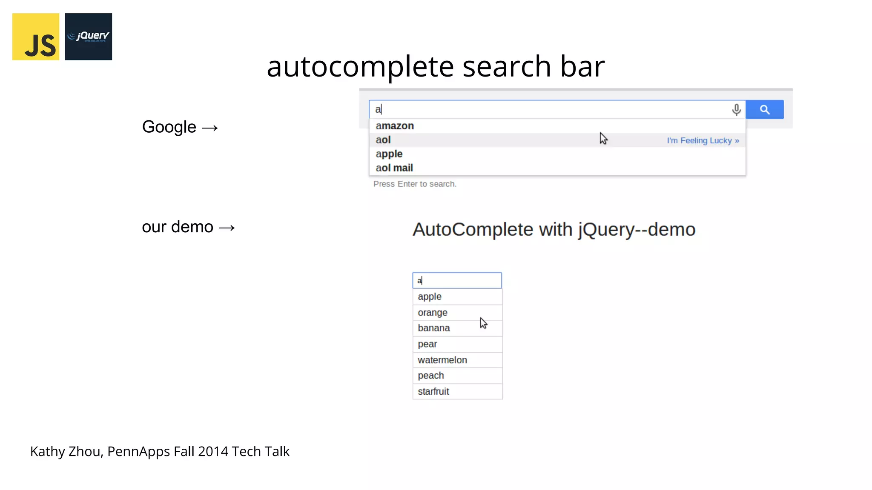Focus the demo autocomplete input box
This screenshot has width=872, height=490.
[457, 280]
